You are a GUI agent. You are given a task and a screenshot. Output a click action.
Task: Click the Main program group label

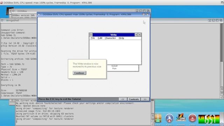coord(114,69)
